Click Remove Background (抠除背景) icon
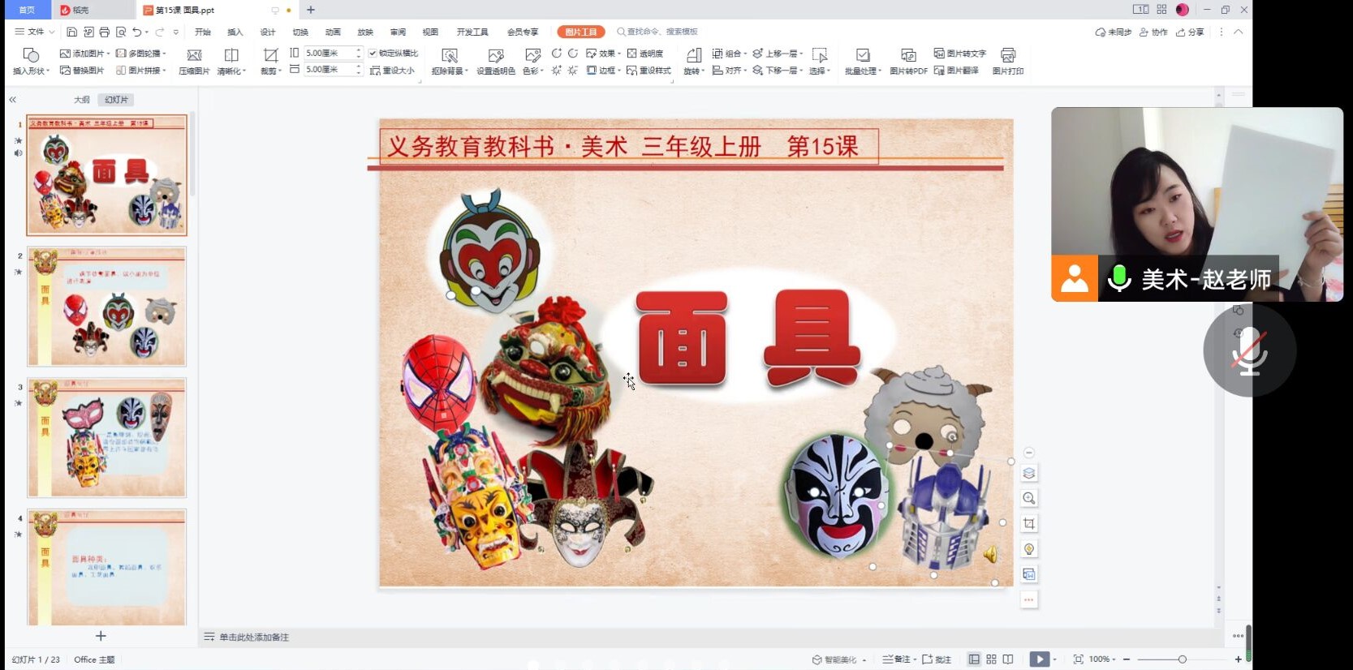The height and width of the screenshot is (670, 1353). [x=450, y=55]
